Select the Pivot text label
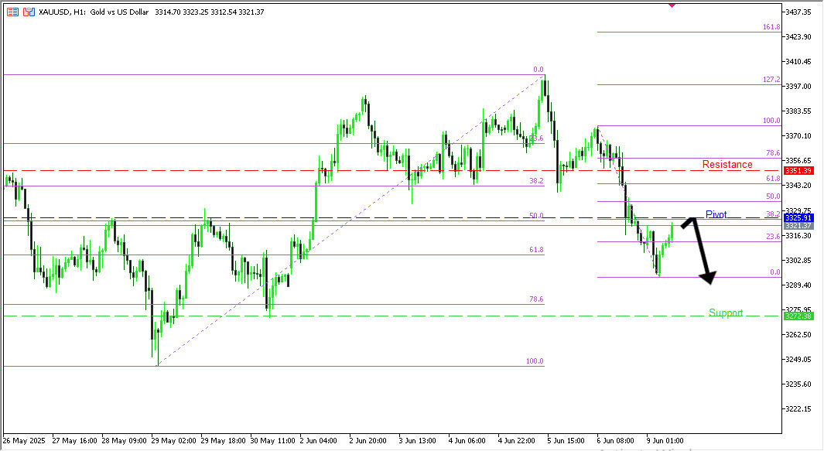Screen dimensions: 824x451 pyautogui.click(x=716, y=214)
